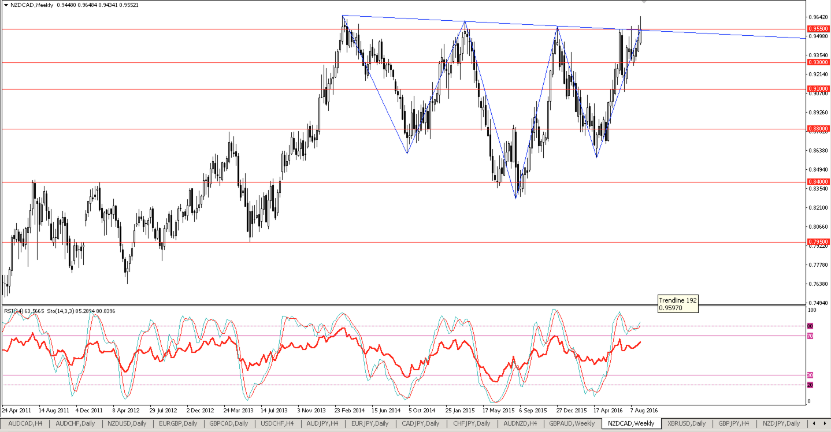Open the GBPAUD,Weekly chart tab

[x=572, y=423]
